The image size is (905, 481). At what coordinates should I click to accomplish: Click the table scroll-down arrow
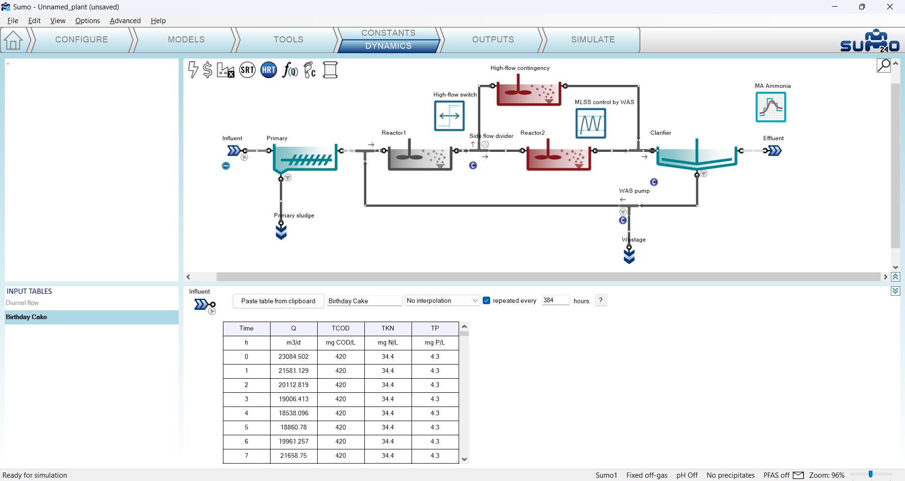click(x=464, y=459)
